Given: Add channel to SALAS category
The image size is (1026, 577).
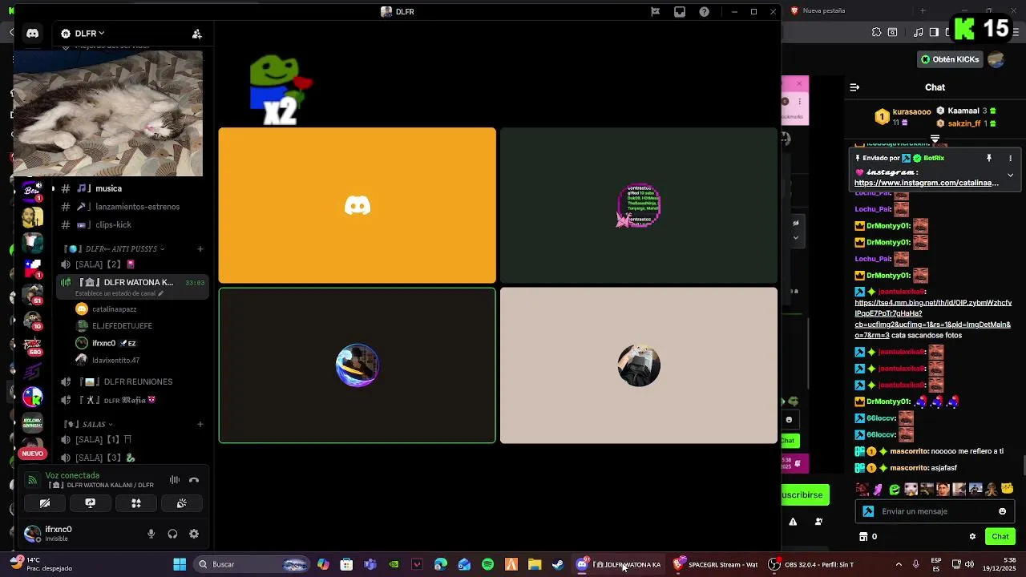Looking at the screenshot, I should (x=200, y=424).
